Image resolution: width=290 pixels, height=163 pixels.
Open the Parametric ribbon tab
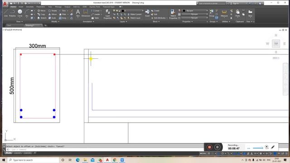tap(41, 7)
